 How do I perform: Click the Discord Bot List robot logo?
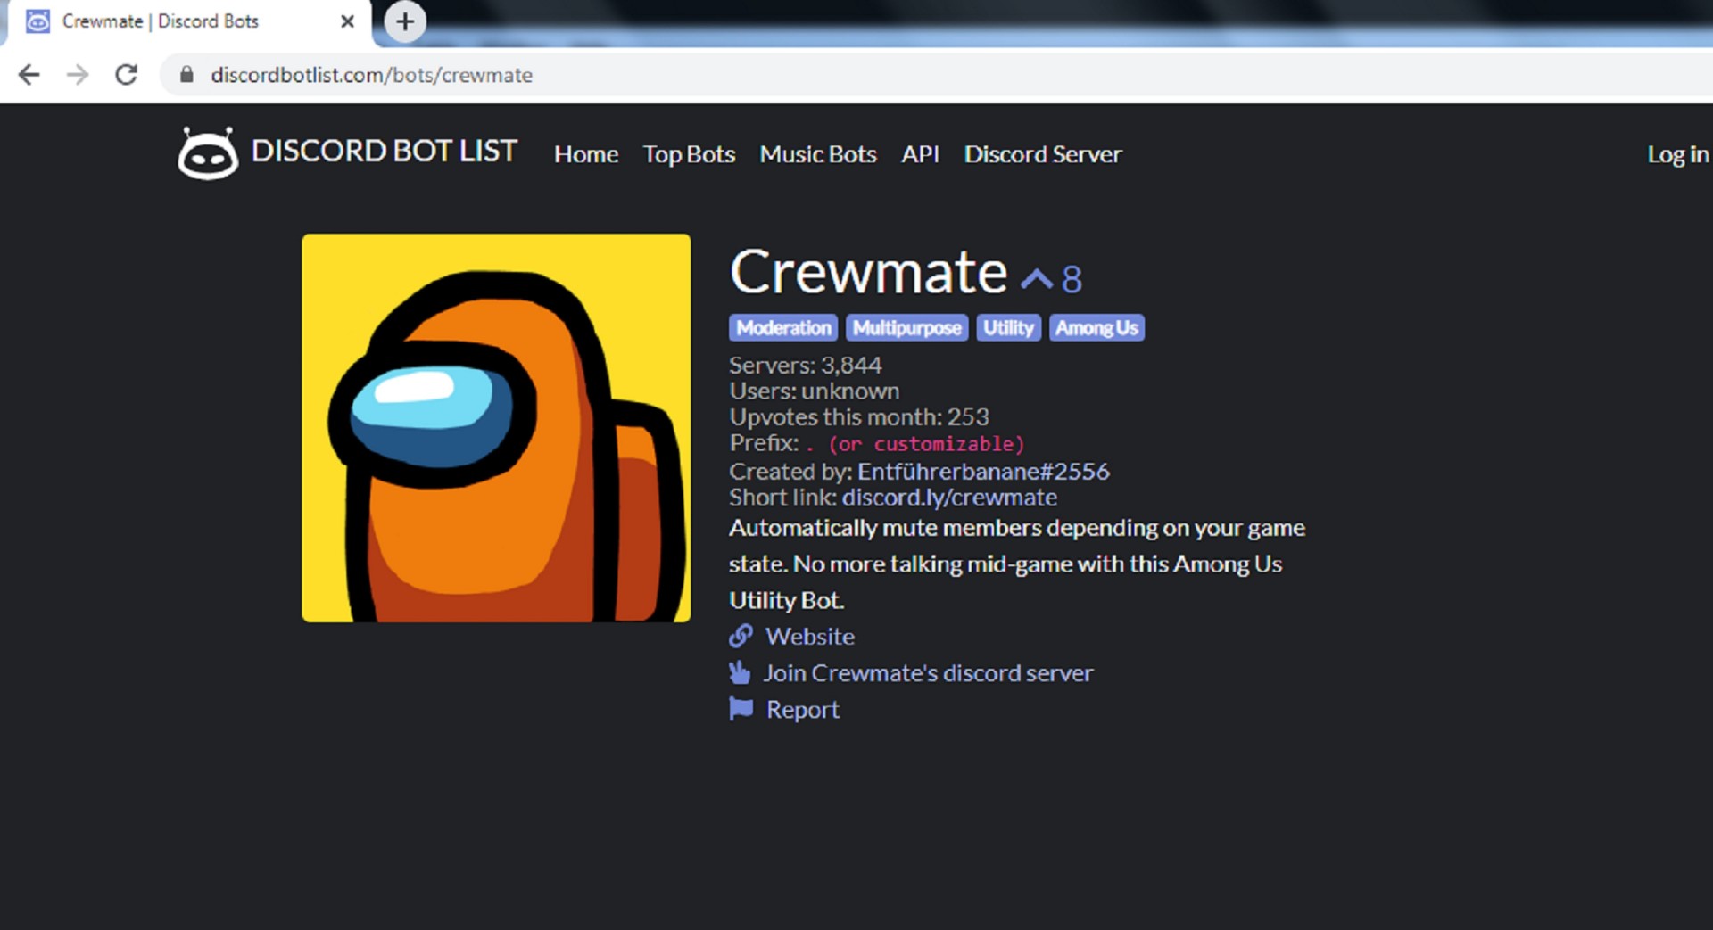pos(208,153)
